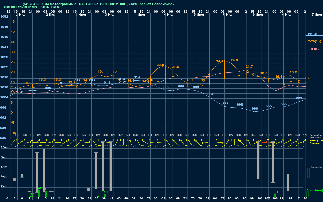Click the pressure label 007
This screenshot has height=202, width=323.
coord(18,89)
